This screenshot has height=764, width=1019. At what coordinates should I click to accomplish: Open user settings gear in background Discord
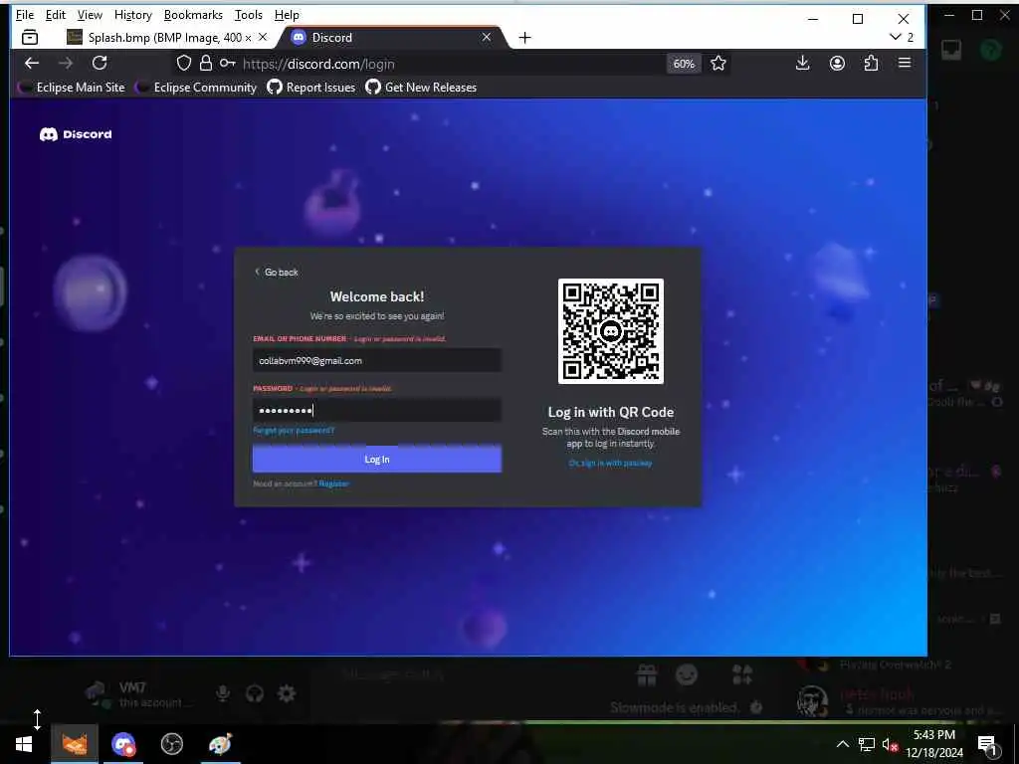pos(287,693)
